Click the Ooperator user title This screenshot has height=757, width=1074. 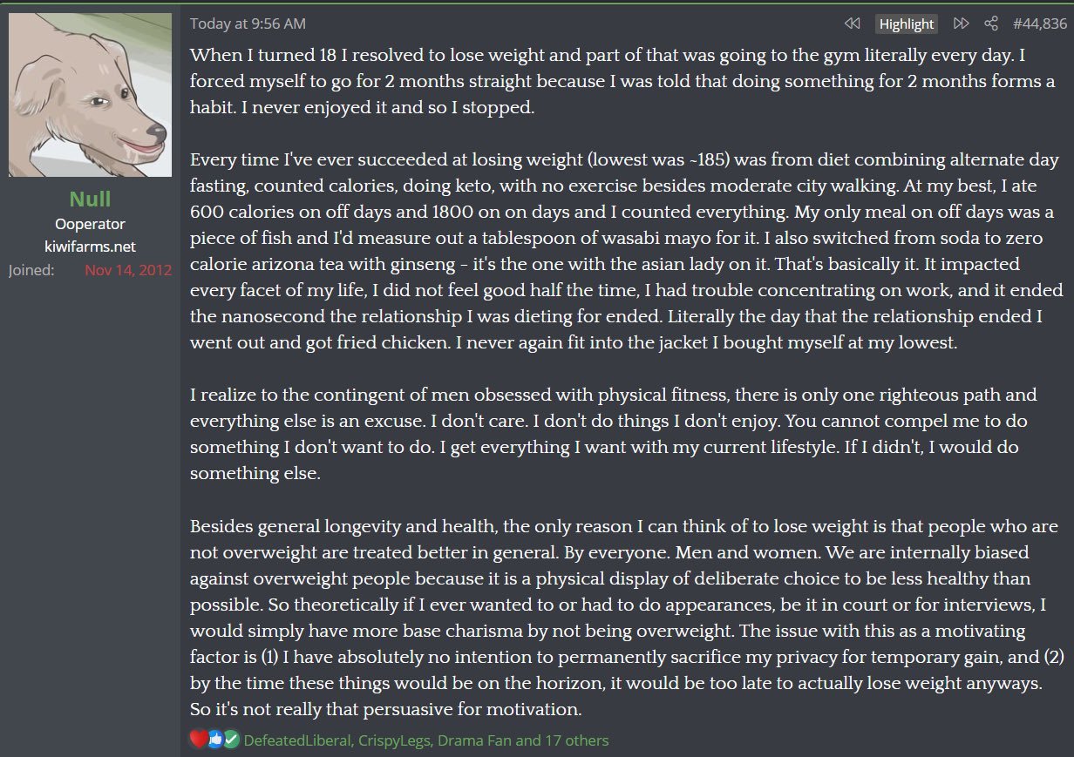coord(90,224)
